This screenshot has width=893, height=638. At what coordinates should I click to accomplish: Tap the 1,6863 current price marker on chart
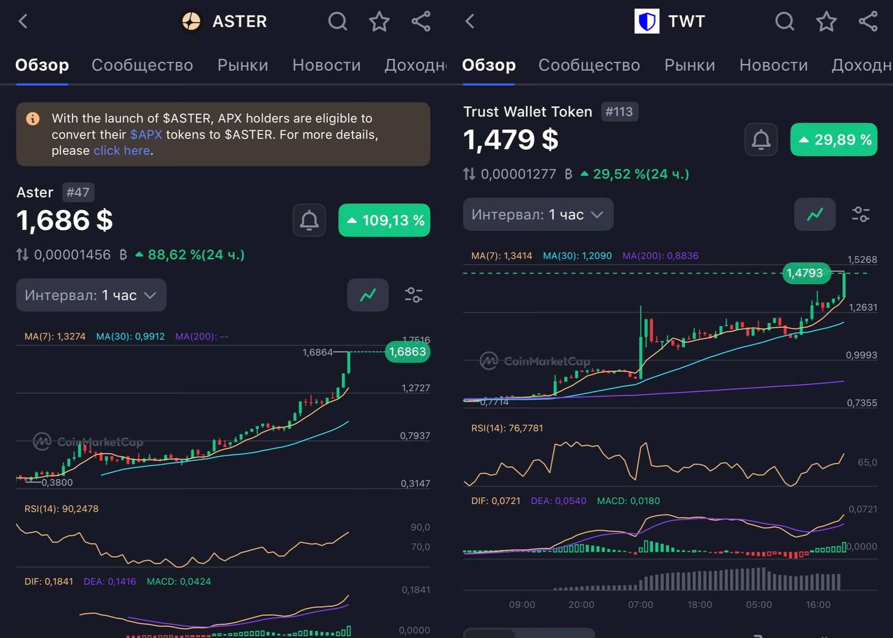tap(407, 352)
